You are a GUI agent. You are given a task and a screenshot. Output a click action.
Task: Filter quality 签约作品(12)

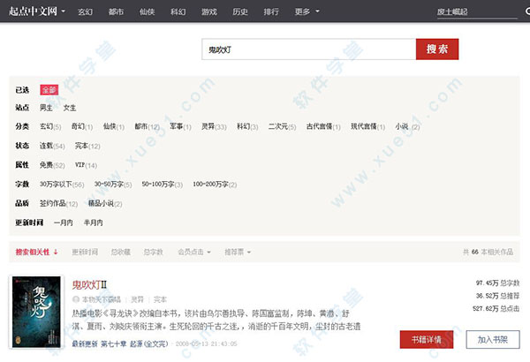[x=58, y=203]
